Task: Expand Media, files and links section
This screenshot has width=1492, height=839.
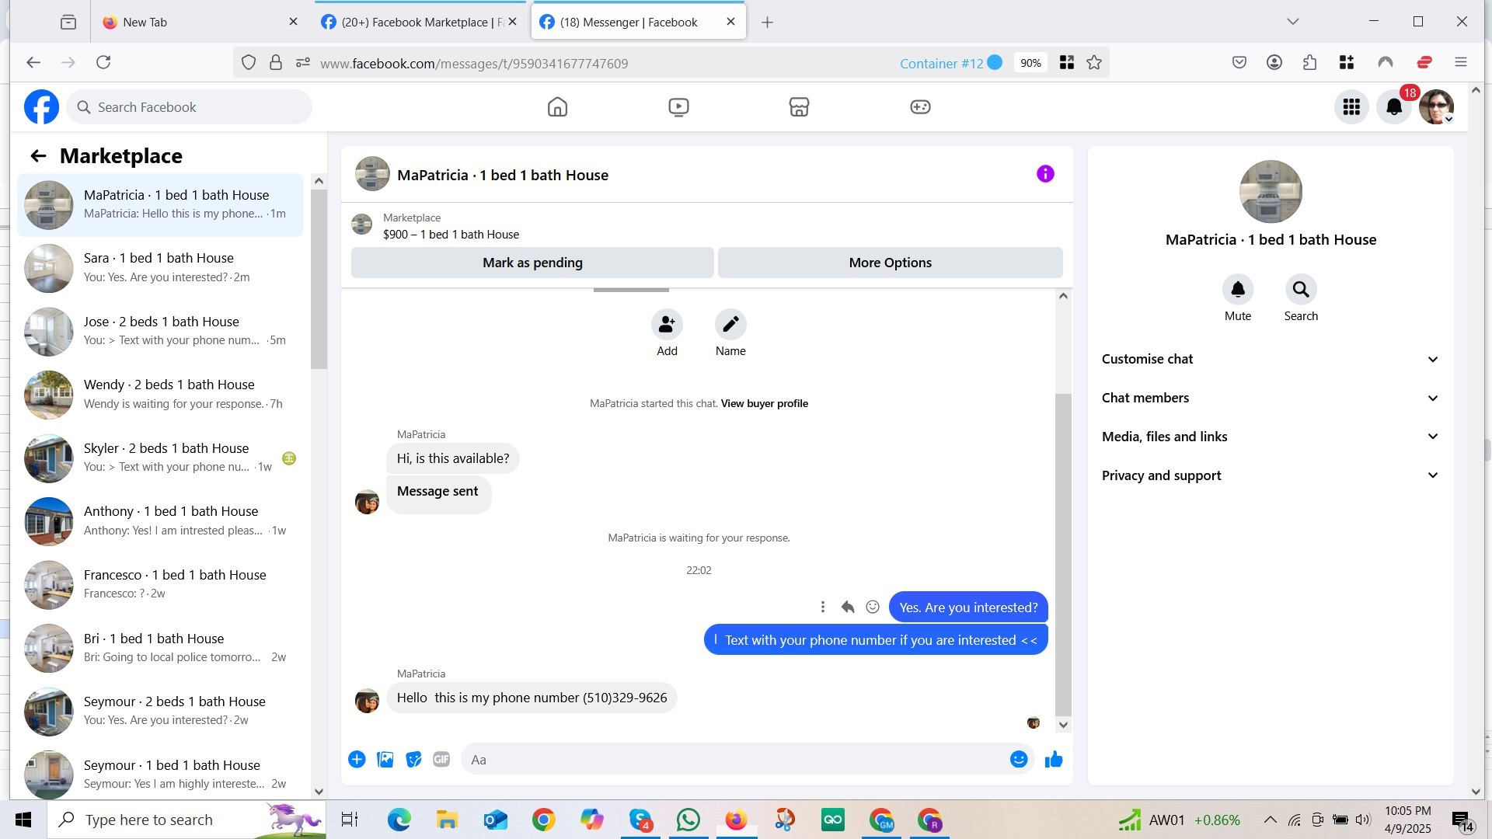Action: [x=1271, y=437]
